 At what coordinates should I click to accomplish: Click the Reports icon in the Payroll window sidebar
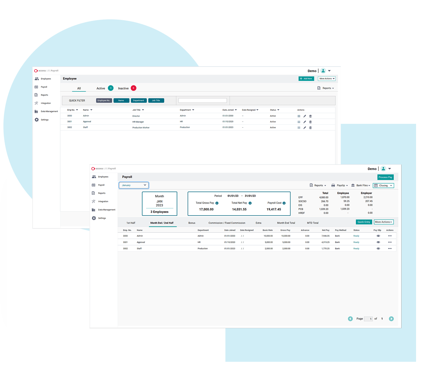93,193
